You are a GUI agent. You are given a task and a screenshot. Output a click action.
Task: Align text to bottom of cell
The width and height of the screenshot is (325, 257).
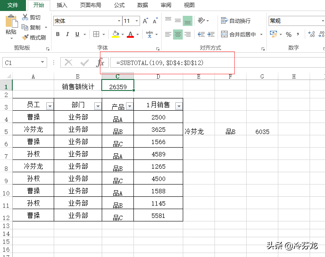[x=188, y=21]
